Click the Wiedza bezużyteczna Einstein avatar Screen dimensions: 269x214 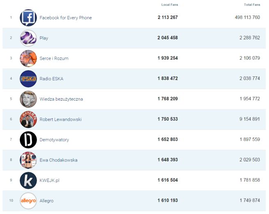point(28,99)
